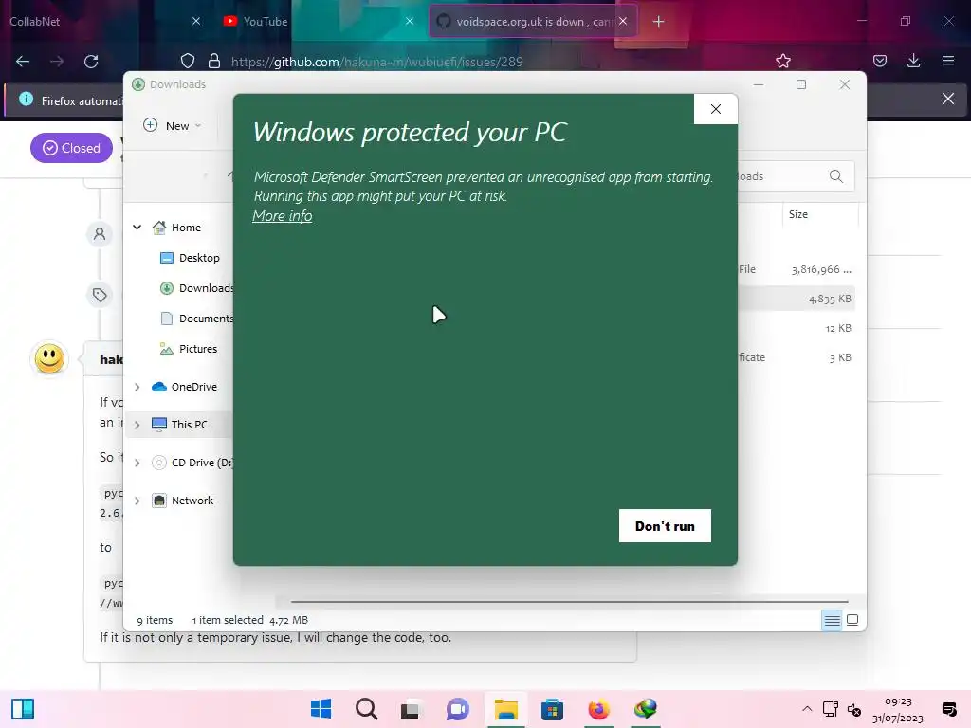The height and width of the screenshot is (728, 971).
Task: Open the Windows Start menu
Action: (321, 709)
